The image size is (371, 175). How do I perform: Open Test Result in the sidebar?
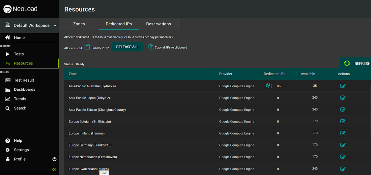click(x=24, y=80)
